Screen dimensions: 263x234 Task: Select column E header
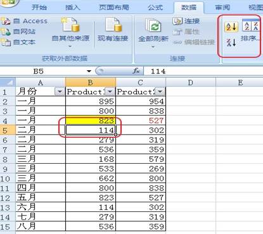(240, 82)
